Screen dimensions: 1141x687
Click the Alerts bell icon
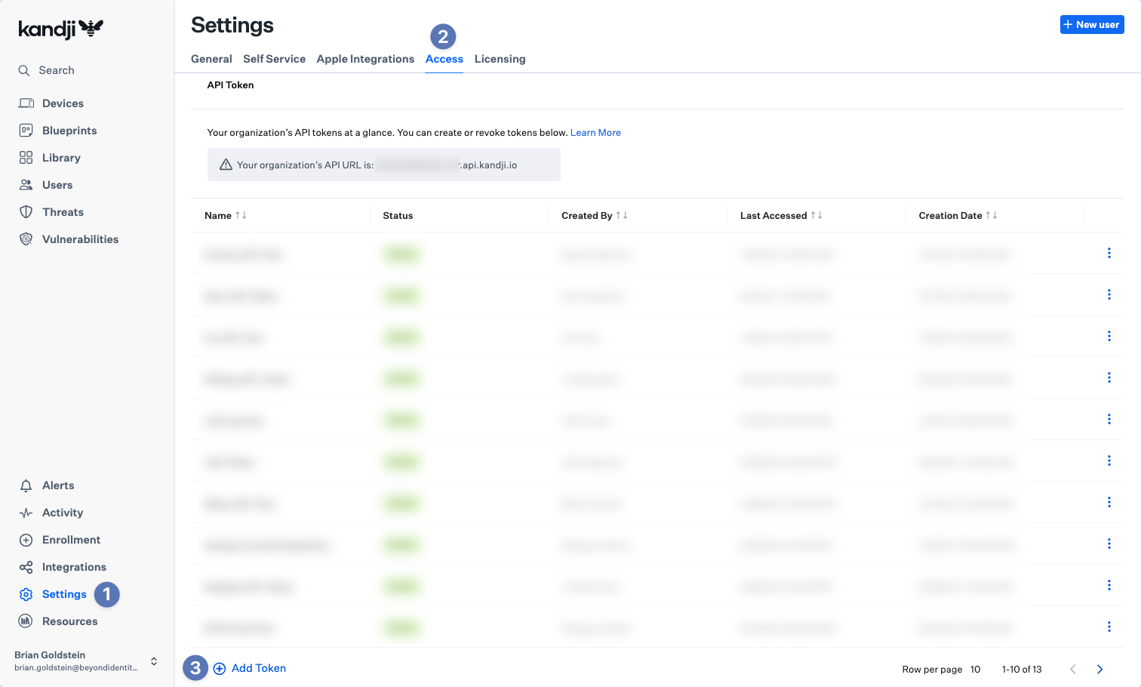pyautogui.click(x=26, y=485)
